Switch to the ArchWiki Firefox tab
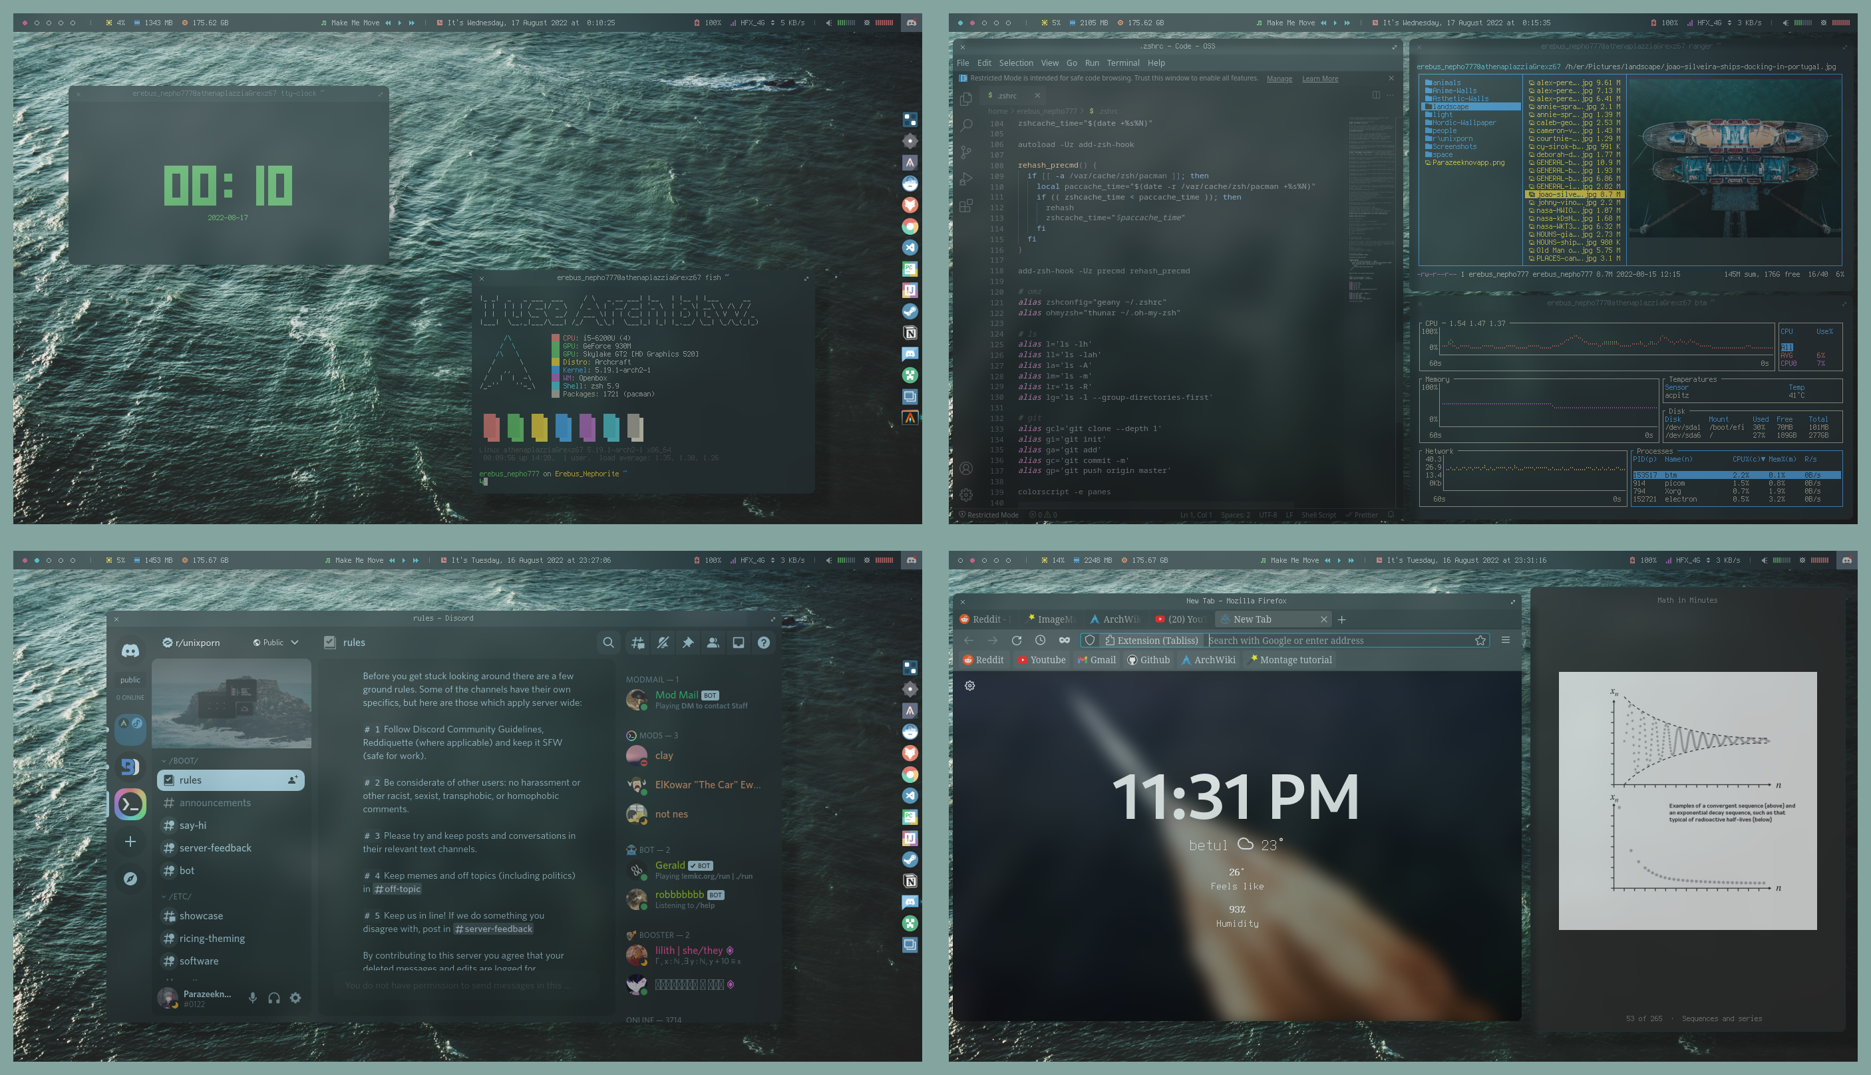The height and width of the screenshot is (1075, 1871). click(1115, 619)
